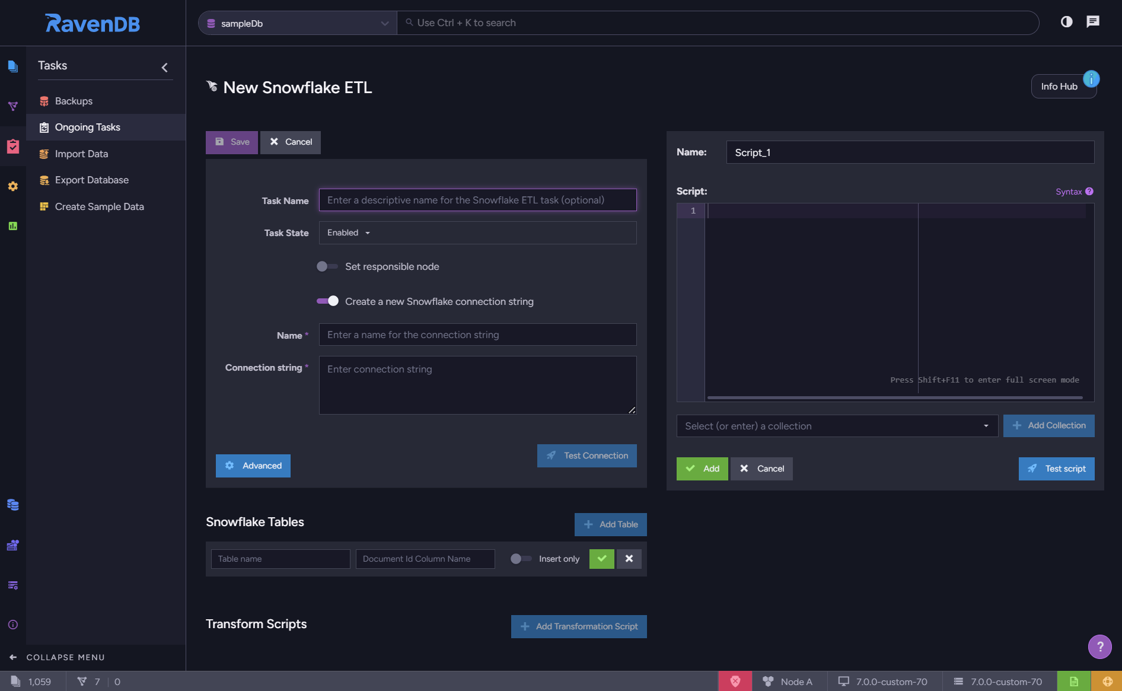Click the RavenDB logo

(x=93, y=23)
